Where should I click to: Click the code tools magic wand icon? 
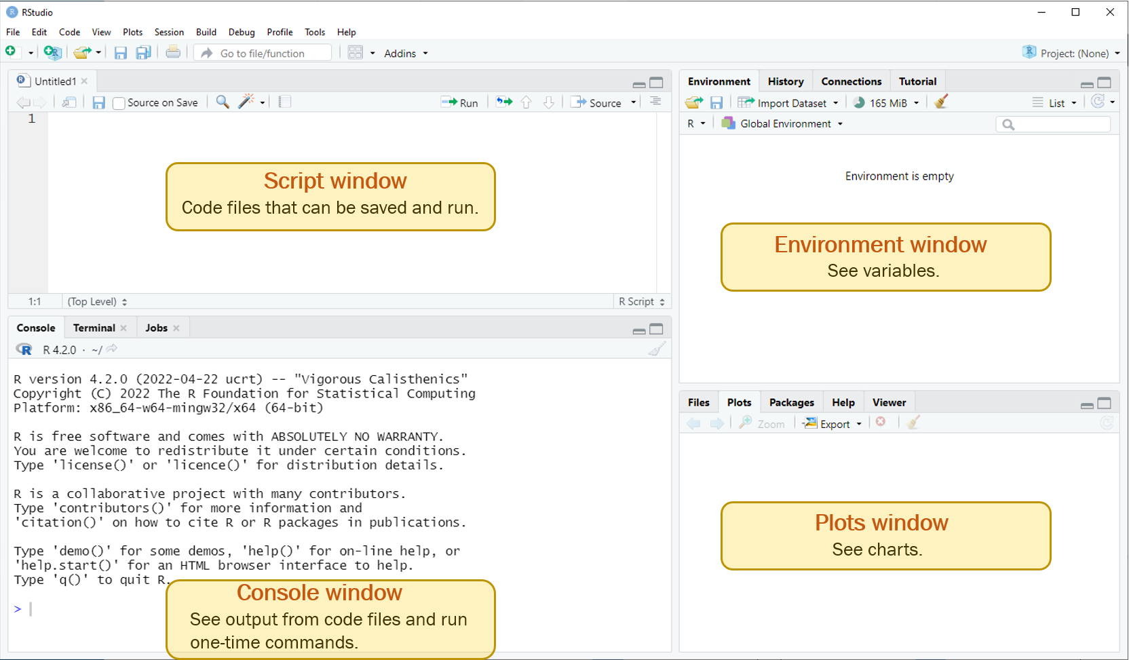pyautogui.click(x=246, y=102)
